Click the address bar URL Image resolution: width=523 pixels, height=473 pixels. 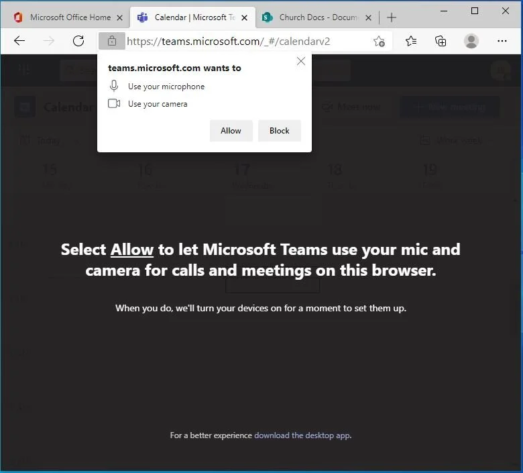229,42
